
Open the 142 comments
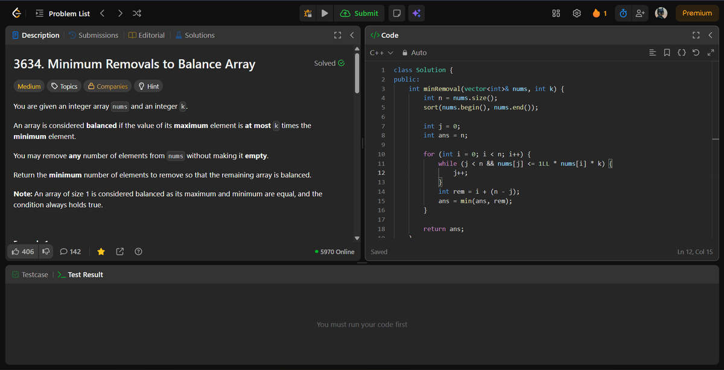(71, 251)
